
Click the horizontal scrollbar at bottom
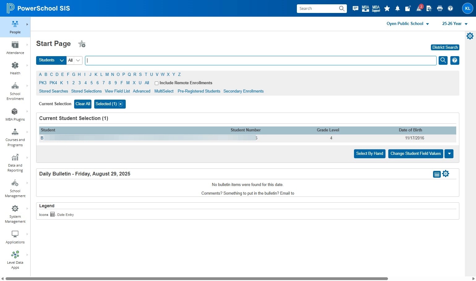pyautogui.click(x=197, y=279)
